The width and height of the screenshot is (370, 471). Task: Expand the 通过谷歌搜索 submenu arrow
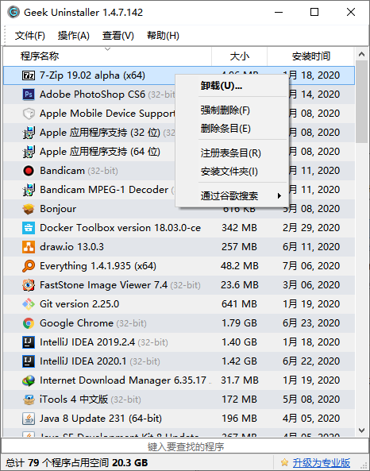pos(279,196)
